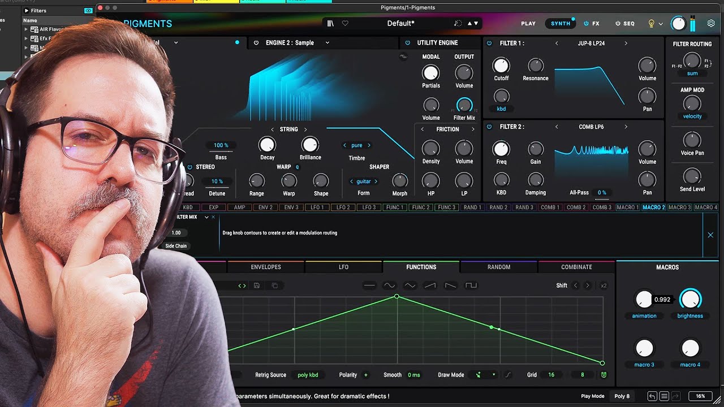Viewport: 724px width, 407px height.
Task: Select previous Filter 2 type before COMB LP6
Action: (557, 127)
